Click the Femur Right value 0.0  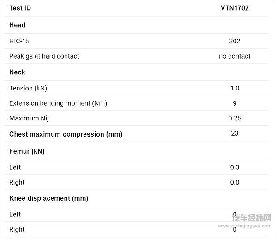[235, 182]
